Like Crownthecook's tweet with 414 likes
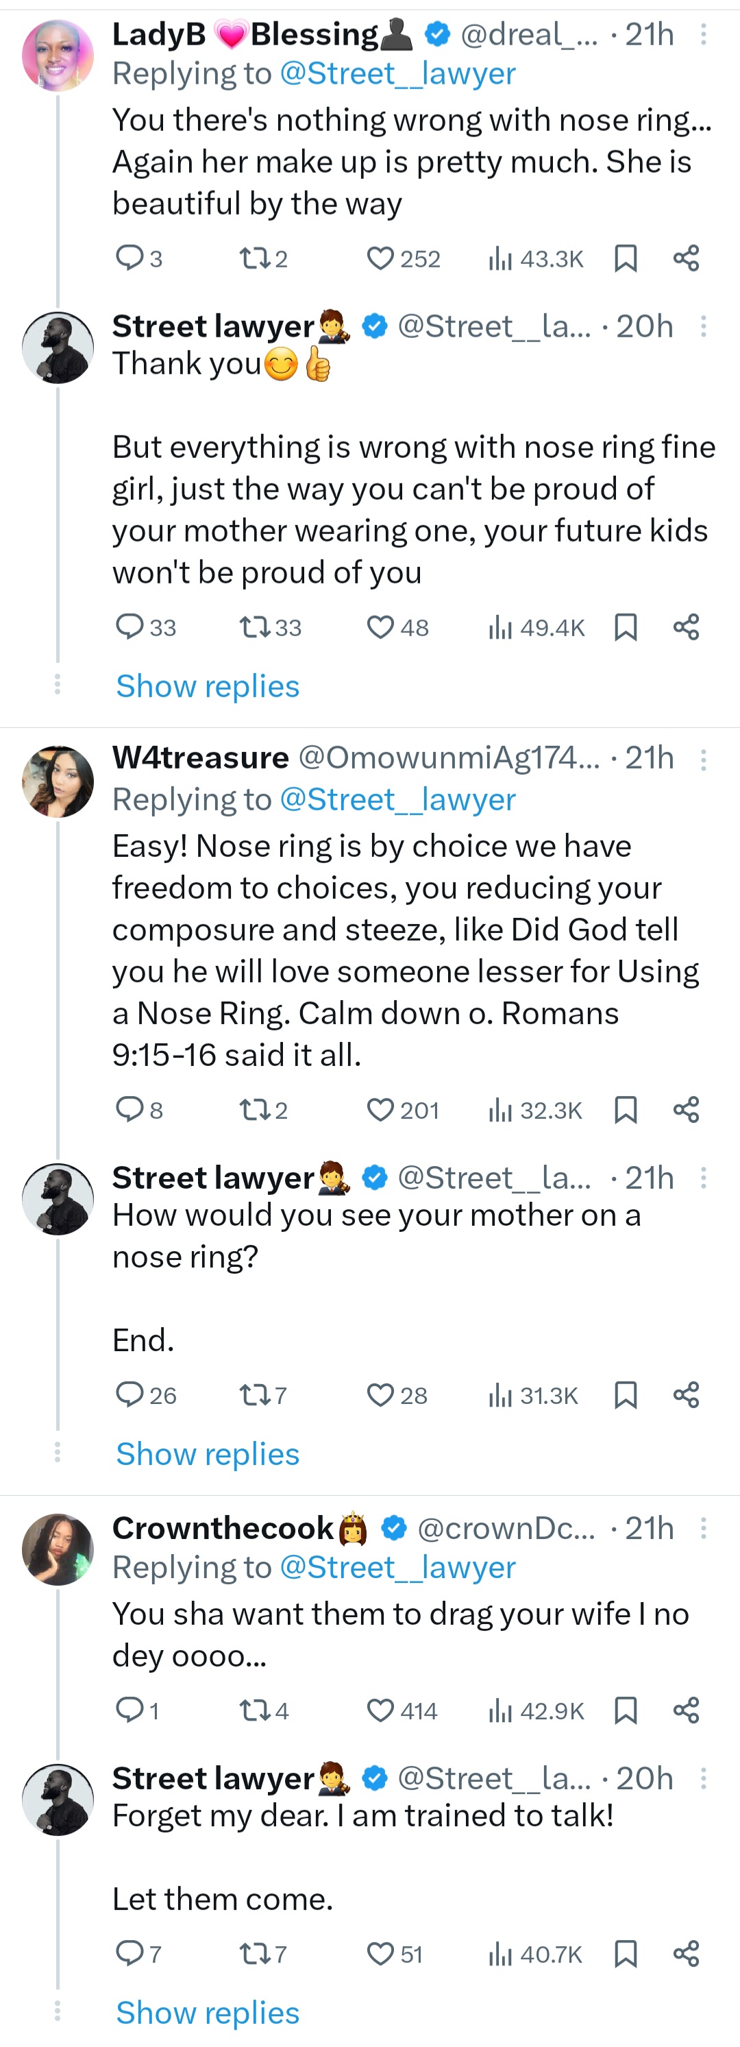This screenshot has height=2047, width=740. 380,1710
